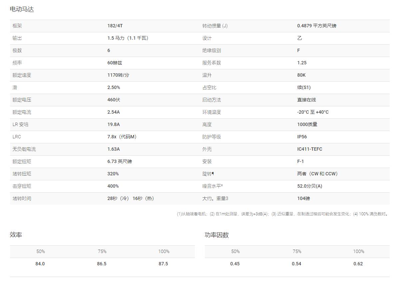Select the 框架 label cell

[x=17, y=26]
